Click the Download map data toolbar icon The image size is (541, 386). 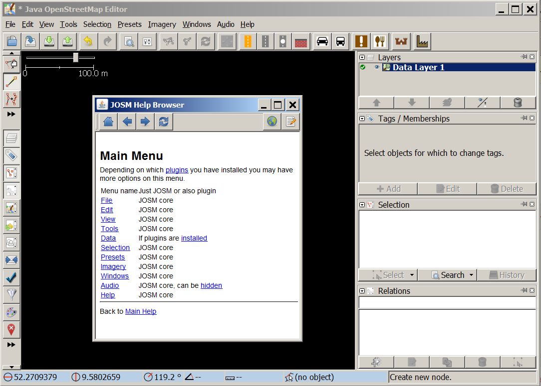48,42
